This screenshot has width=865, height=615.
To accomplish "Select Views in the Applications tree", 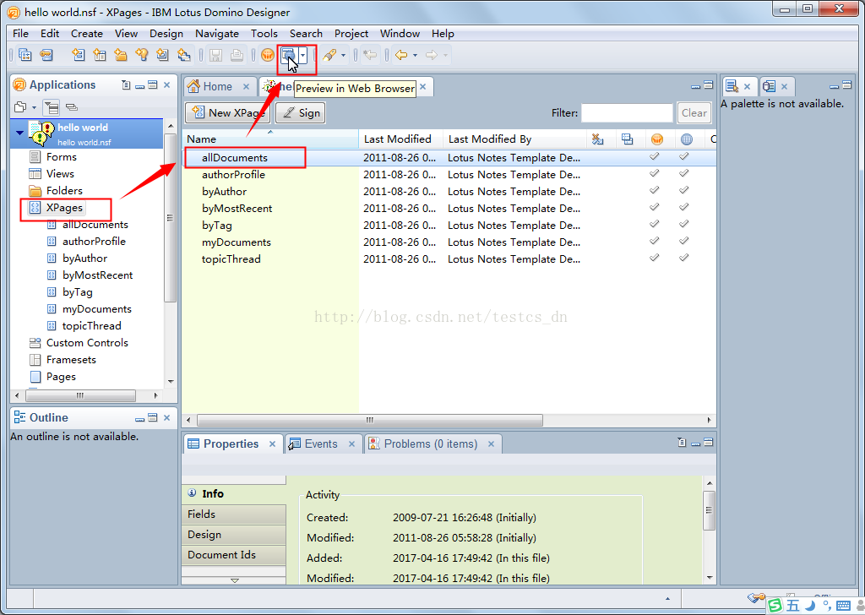I will (x=60, y=174).
